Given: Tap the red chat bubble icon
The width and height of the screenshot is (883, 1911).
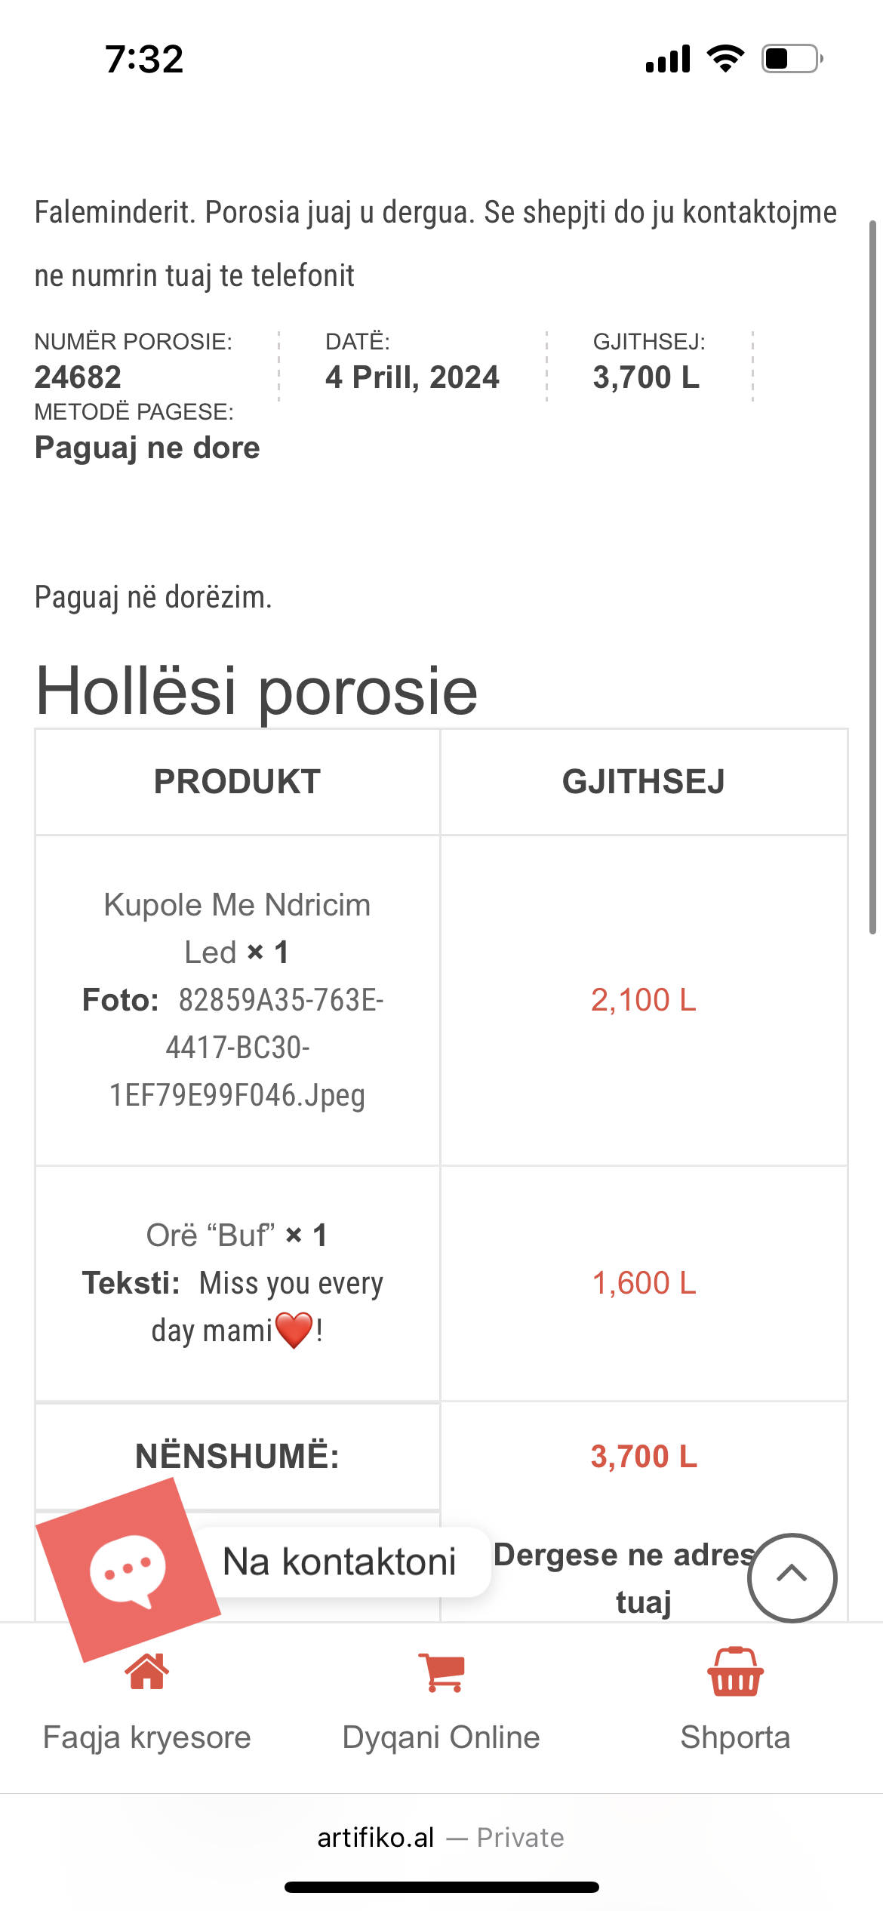Looking at the screenshot, I should [x=128, y=1570].
